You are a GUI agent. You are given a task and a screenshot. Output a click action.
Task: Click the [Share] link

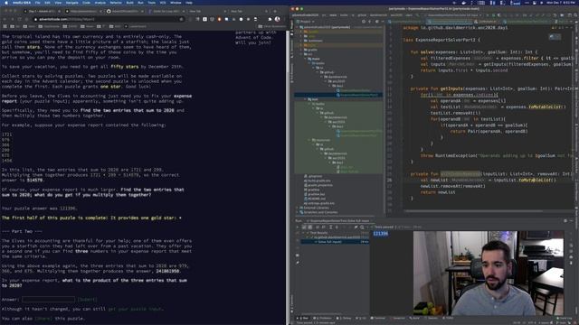coord(43,319)
